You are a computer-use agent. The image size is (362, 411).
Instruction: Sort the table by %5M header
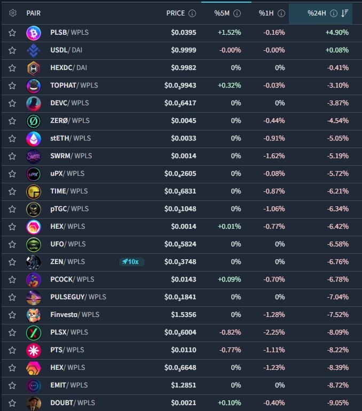coord(222,13)
